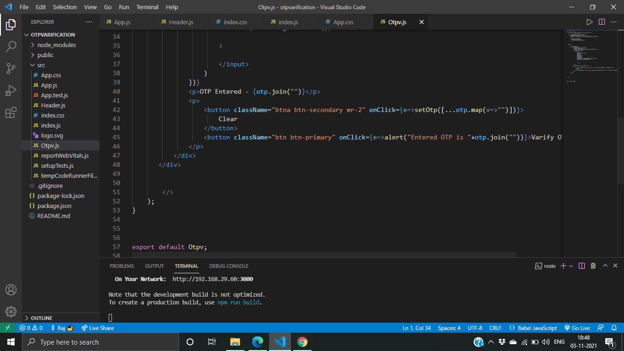Open the Extensions view icon
Viewport: 624px width, 351px height.
(11, 112)
